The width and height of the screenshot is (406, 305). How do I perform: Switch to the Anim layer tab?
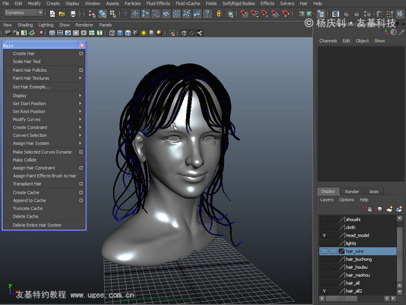(x=374, y=192)
